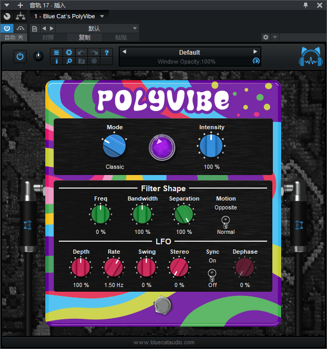Viewport: 327px width, 349px height.
Task: Open the about info 'i' icon
Action: tap(57, 61)
